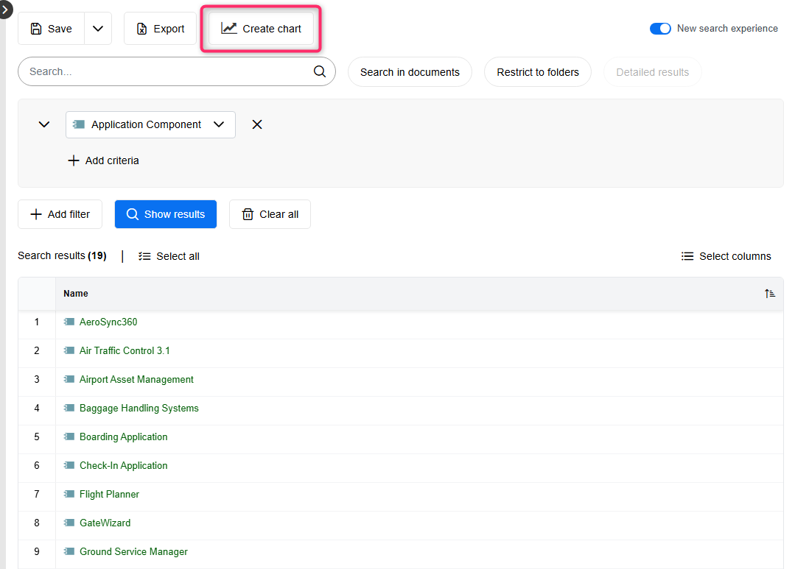Image resolution: width=795 pixels, height=569 pixels.
Task: Click the Select columns list icon
Action: coord(687,255)
